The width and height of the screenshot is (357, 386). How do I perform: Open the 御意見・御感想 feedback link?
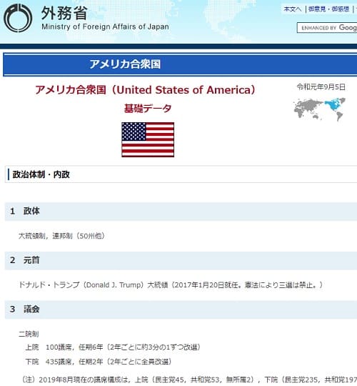(x=328, y=9)
